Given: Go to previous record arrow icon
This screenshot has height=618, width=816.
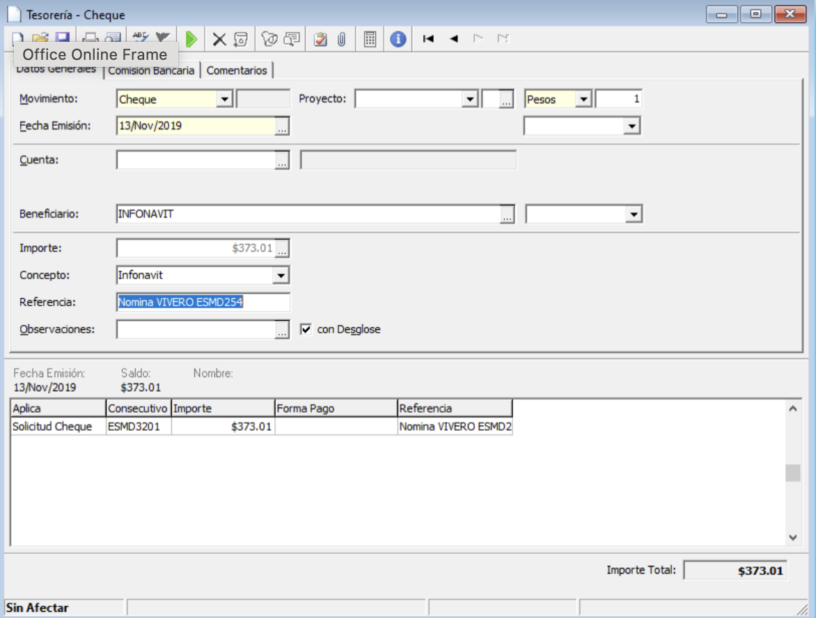Looking at the screenshot, I should click(454, 38).
